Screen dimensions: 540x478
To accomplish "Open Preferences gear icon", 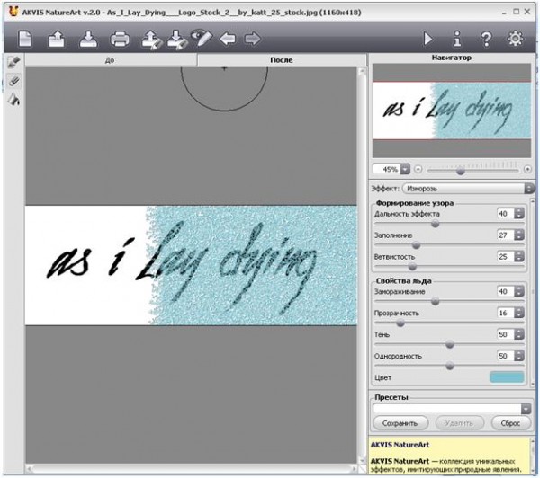I will pyautogui.click(x=515, y=39).
